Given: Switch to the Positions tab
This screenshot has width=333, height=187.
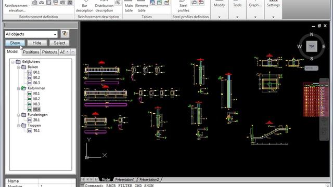Looking at the screenshot, I should tap(31, 52).
